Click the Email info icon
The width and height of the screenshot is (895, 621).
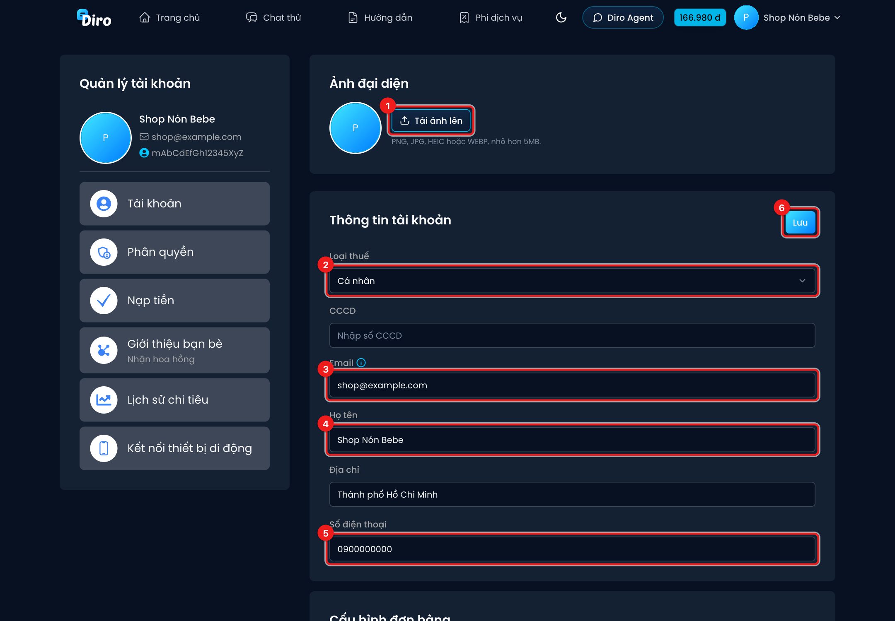pyautogui.click(x=361, y=363)
